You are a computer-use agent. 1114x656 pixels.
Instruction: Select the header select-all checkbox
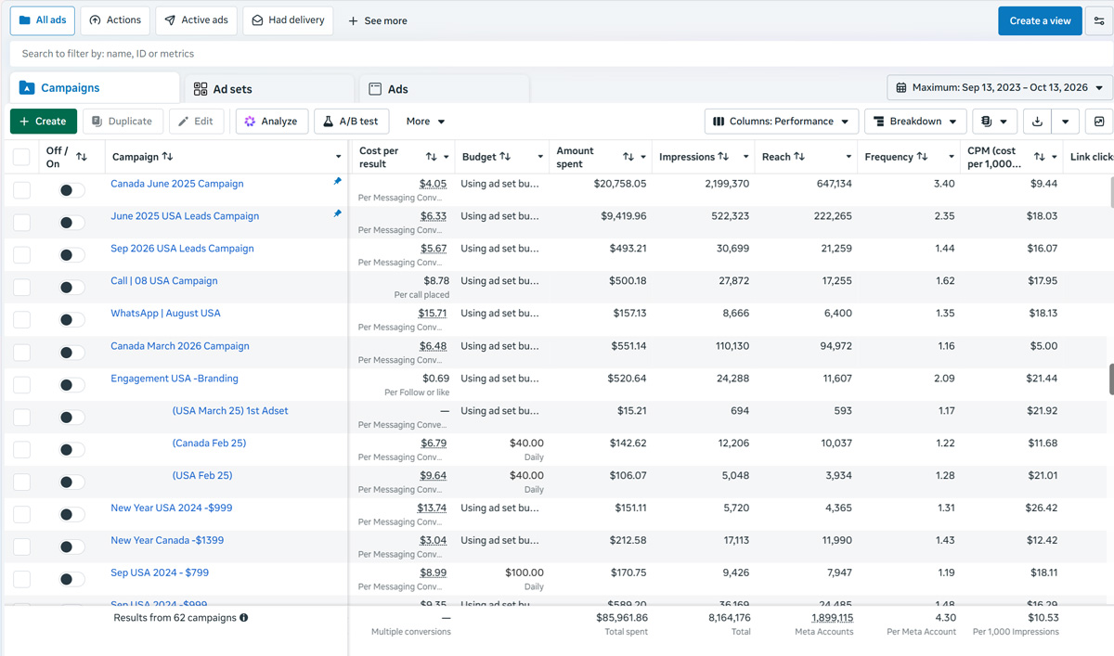[21, 157]
